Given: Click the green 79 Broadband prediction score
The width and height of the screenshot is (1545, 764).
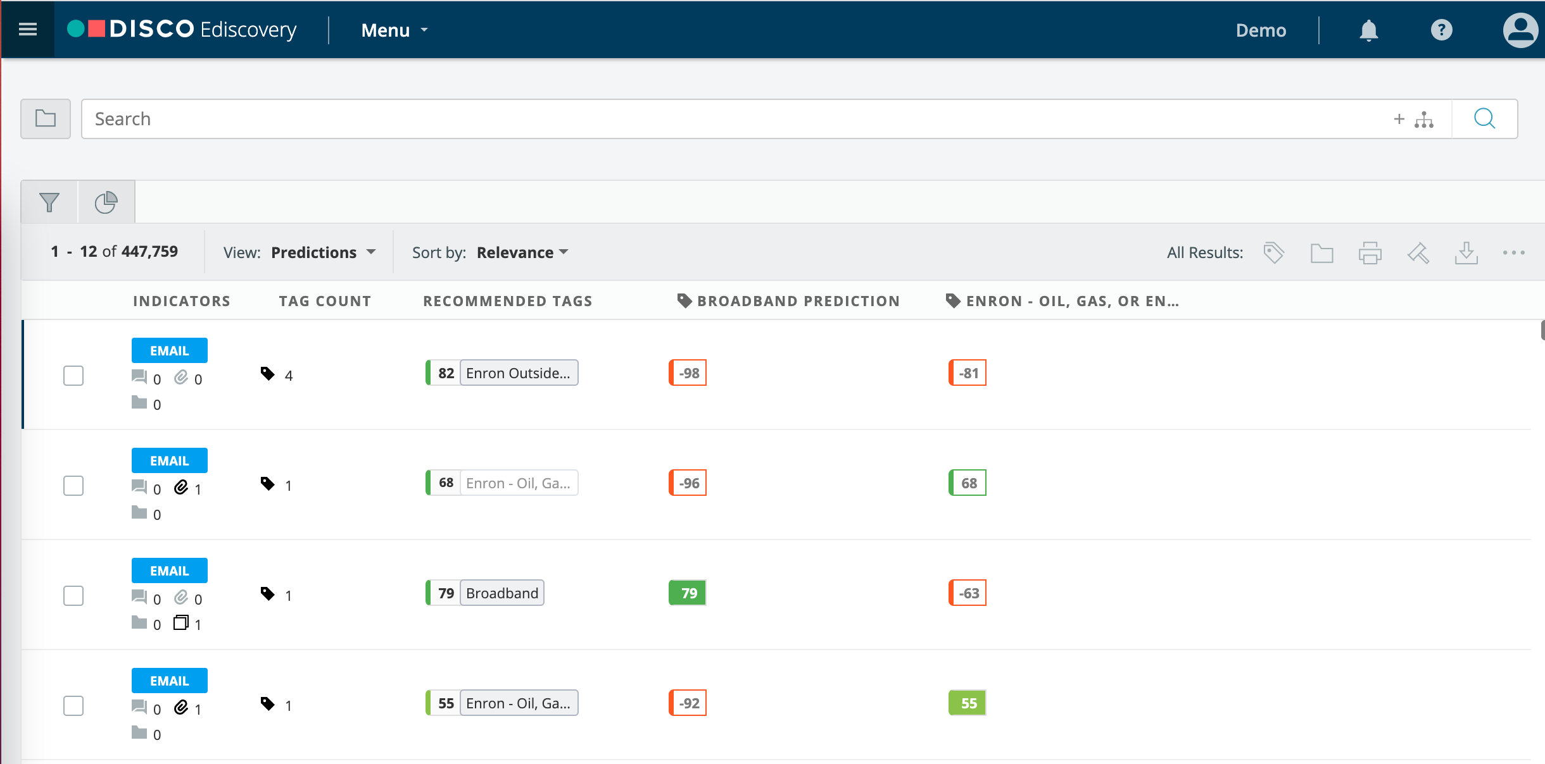Looking at the screenshot, I should point(688,593).
